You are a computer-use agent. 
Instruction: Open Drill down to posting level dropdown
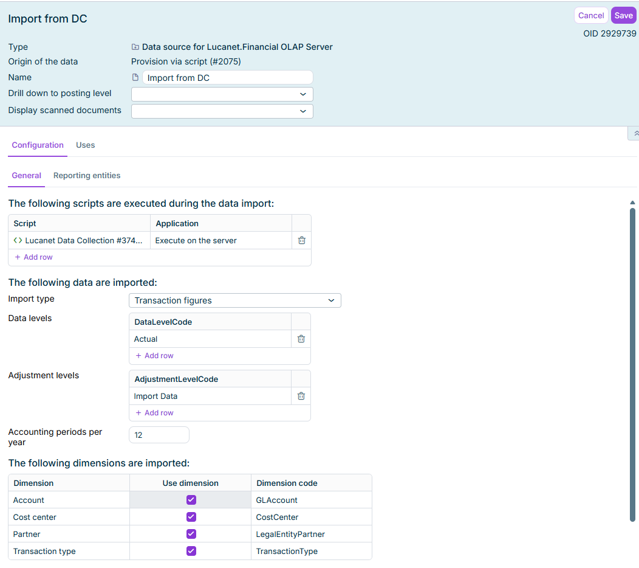(x=222, y=94)
